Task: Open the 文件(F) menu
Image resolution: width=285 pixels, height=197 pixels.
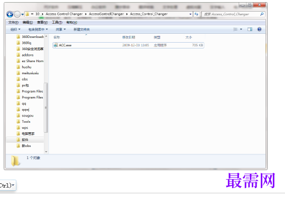Action: (x=13, y=22)
